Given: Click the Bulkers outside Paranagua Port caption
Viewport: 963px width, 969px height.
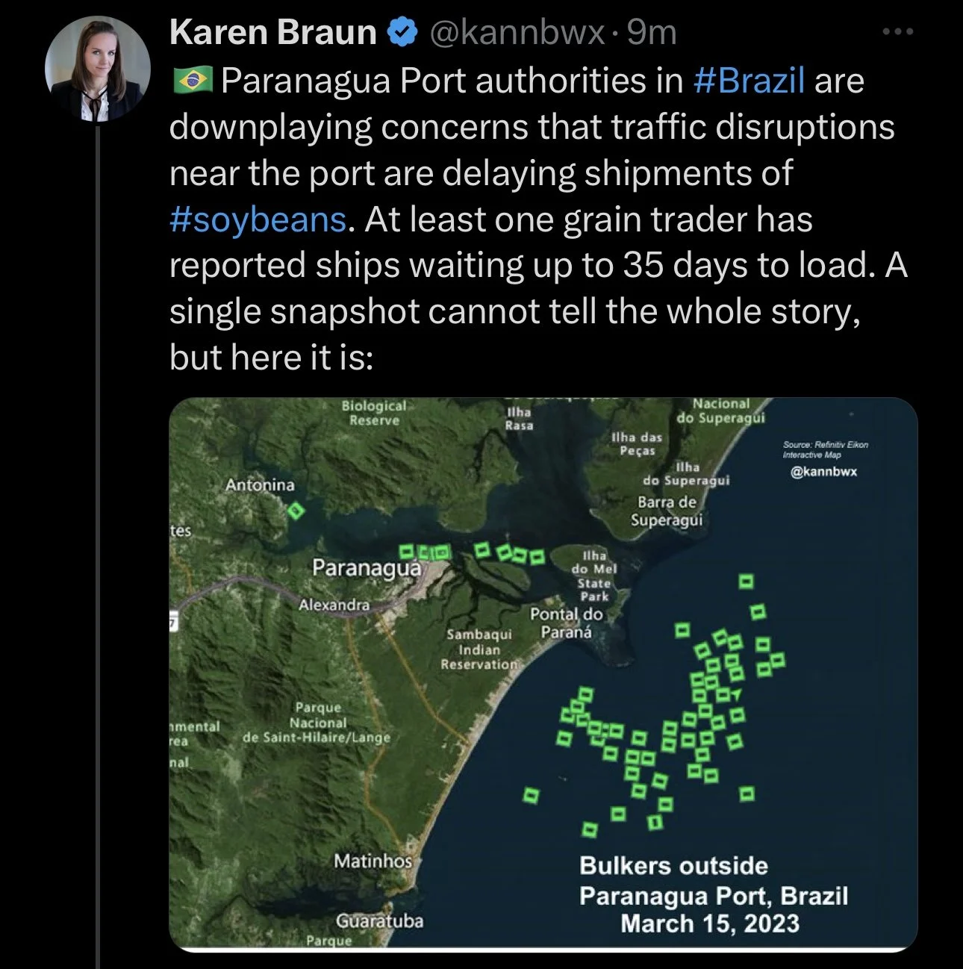Looking at the screenshot, I should (x=713, y=894).
